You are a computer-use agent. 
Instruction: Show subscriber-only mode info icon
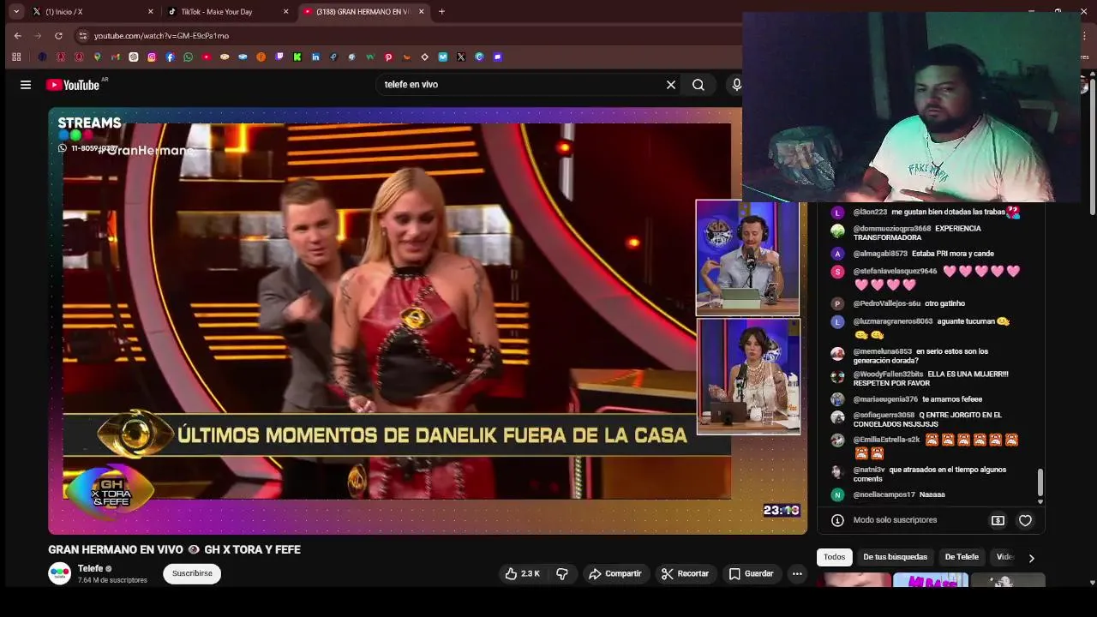pos(837,520)
